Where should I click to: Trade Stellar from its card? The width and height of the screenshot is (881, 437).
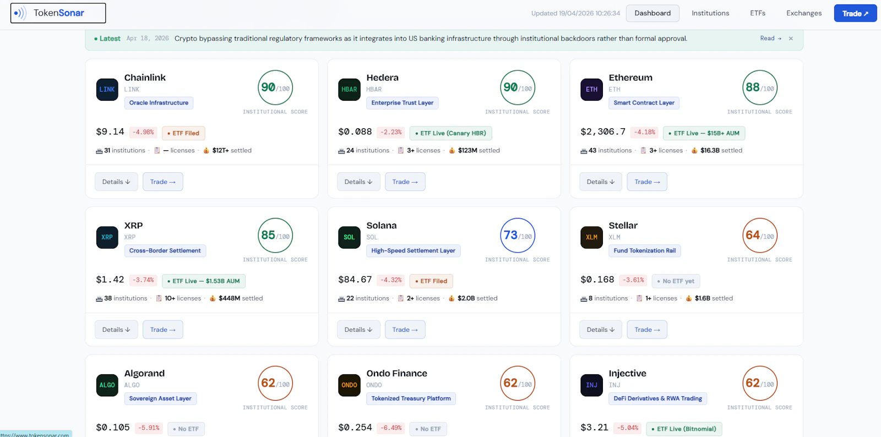tap(647, 330)
